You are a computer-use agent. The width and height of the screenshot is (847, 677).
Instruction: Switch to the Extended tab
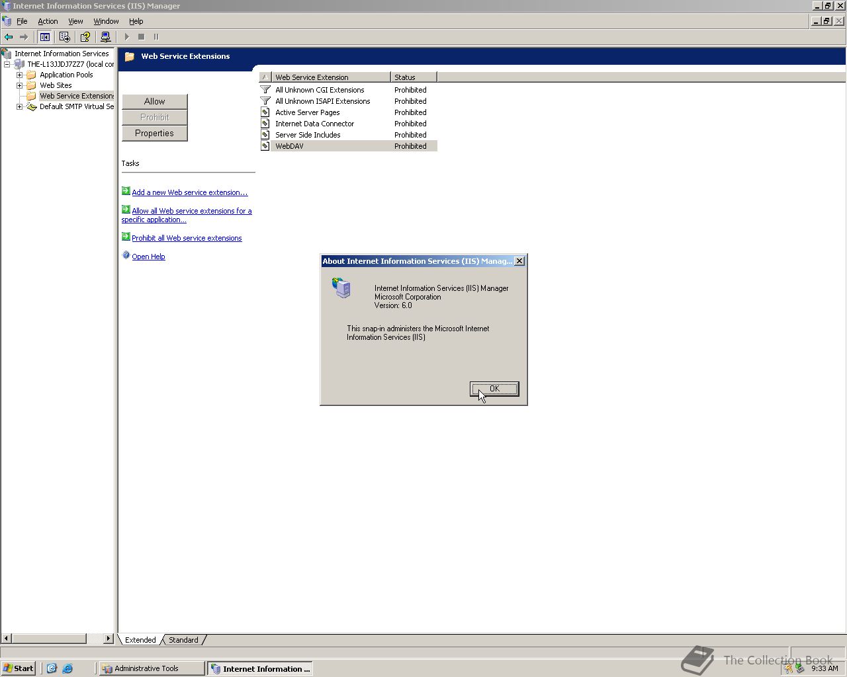click(140, 640)
